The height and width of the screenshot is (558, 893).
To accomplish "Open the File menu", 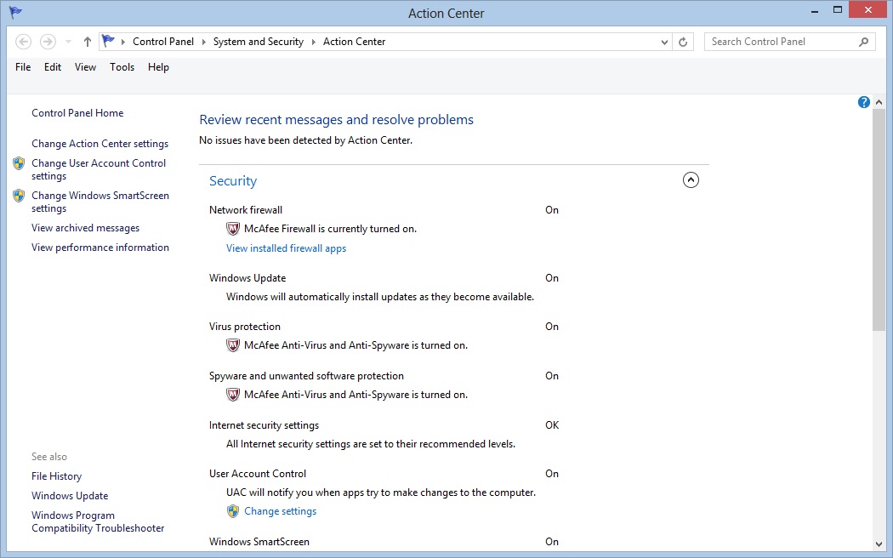I will click(x=23, y=67).
